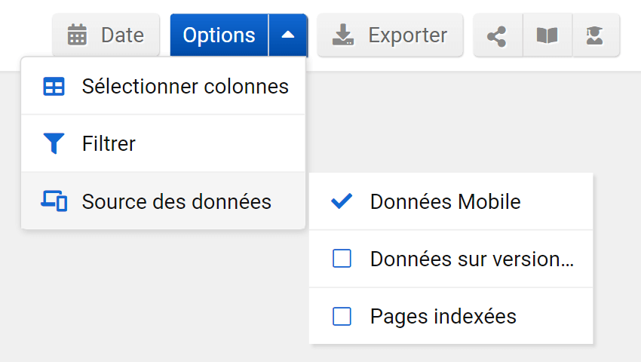The height and width of the screenshot is (362, 641).
Task: Click the graduate tutorial icon
Action: pos(596,35)
